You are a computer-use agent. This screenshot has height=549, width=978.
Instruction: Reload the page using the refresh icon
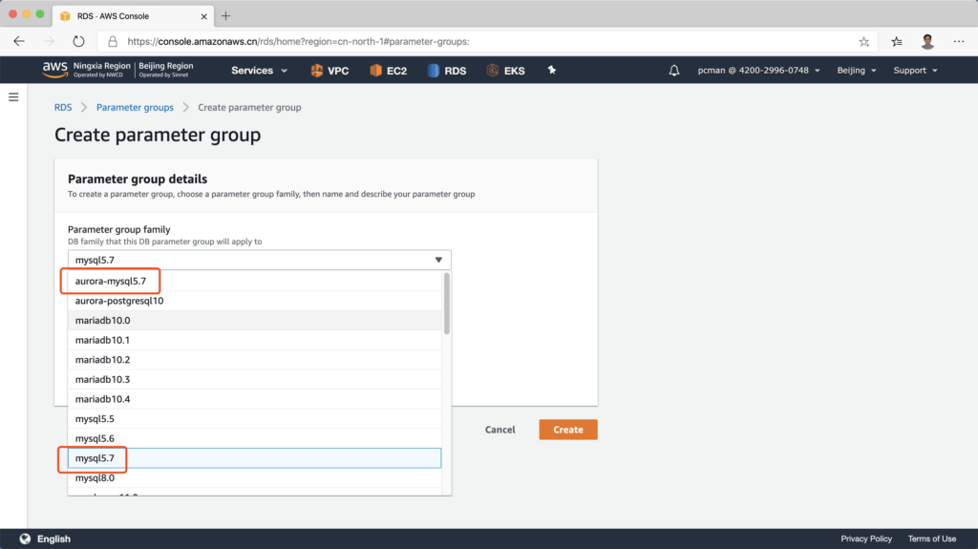point(78,41)
